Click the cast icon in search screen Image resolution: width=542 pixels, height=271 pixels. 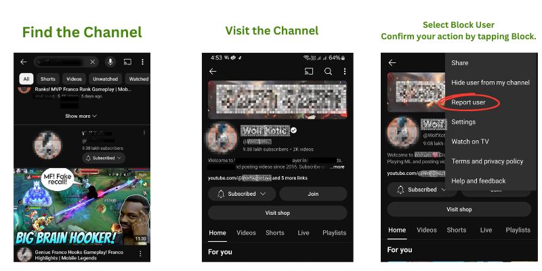(127, 62)
